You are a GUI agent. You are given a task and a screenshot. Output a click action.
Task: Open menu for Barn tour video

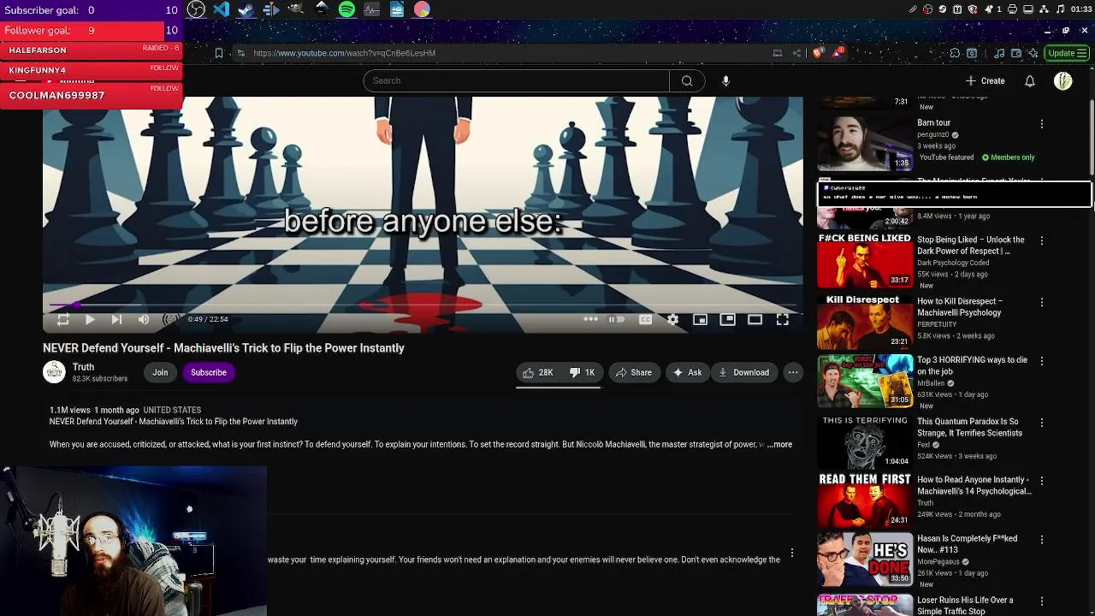(x=1041, y=124)
